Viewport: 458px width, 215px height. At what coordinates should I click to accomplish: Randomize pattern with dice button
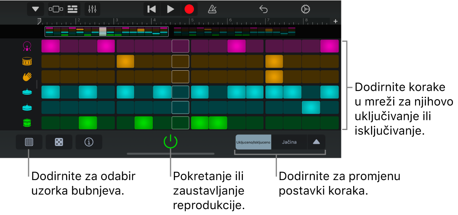pyautogui.click(x=59, y=142)
